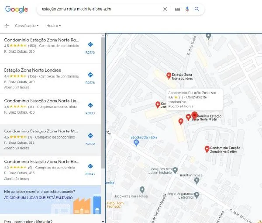Open the Classificação filter dropdown

[x=27, y=26]
